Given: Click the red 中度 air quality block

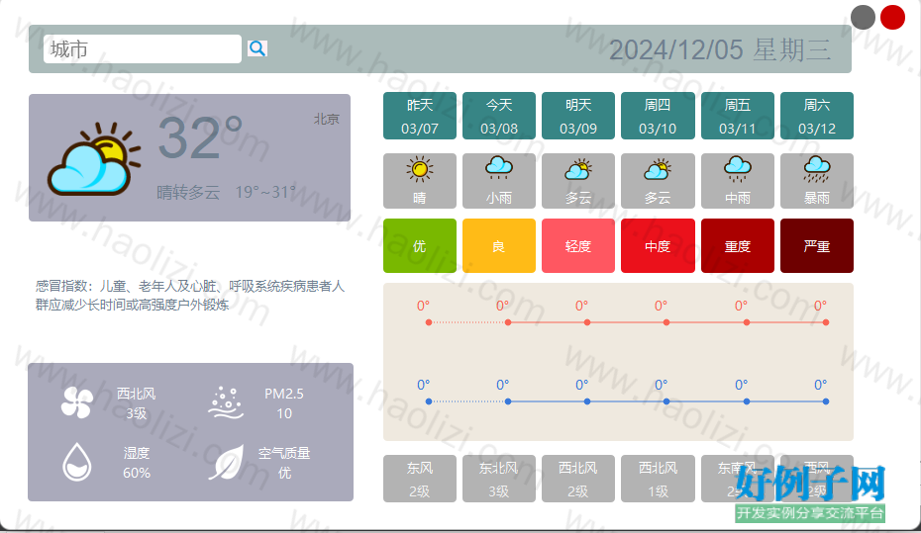Looking at the screenshot, I should (658, 245).
